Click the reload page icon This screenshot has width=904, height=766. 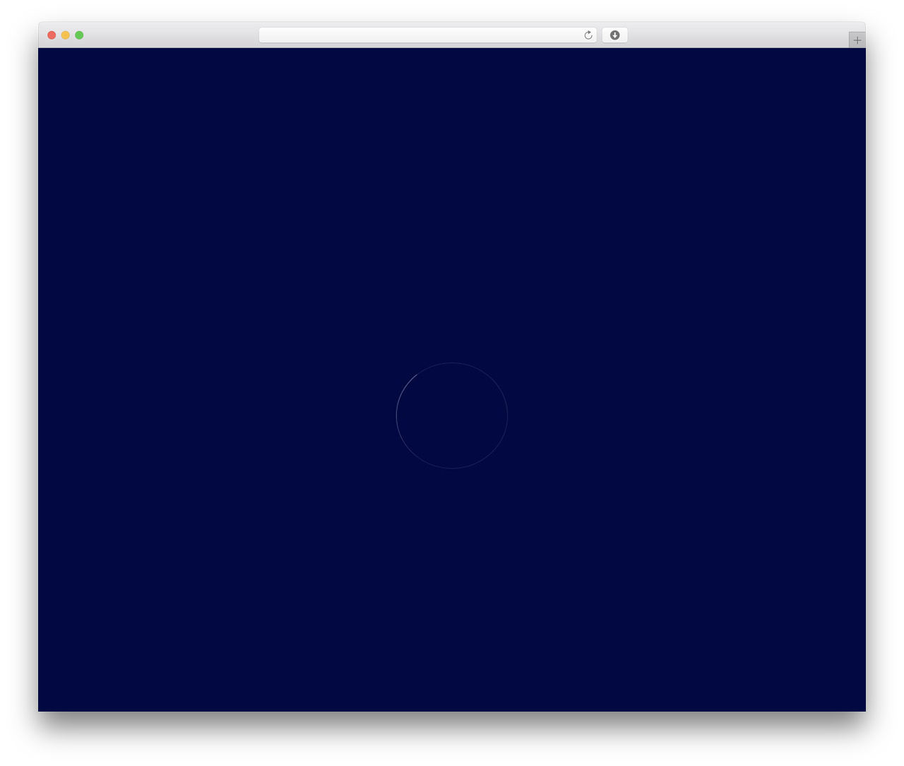click(588, 35)
